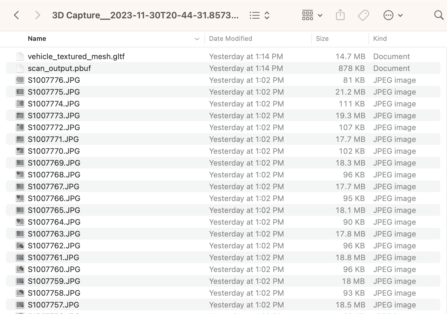
Task: Select scan_output.pbuf document icon
Action: point(20,68)
